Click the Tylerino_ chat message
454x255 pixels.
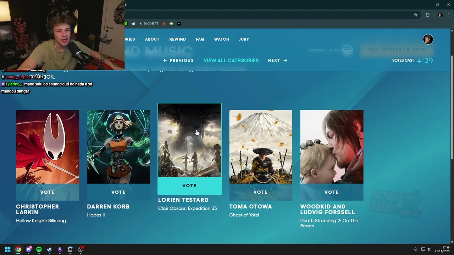pos(47,87)
